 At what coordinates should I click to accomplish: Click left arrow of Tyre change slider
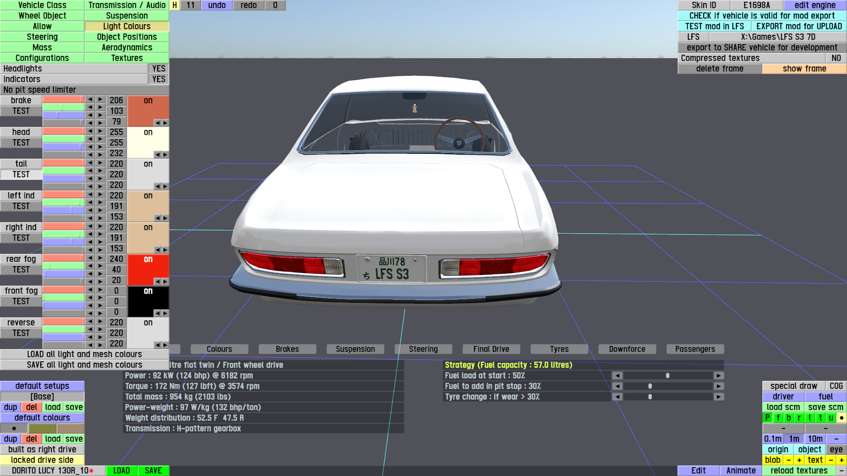click(617, 397)
